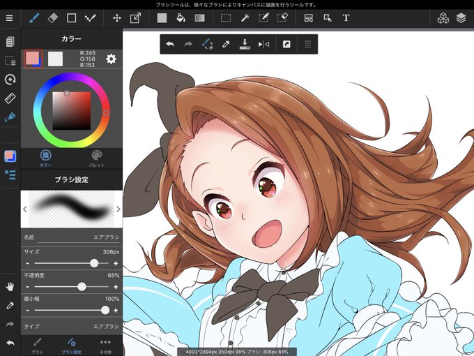Click the save/download icon in floating toolbar
The width and height of the screenshot is (474, 356).
click(245, 44)
